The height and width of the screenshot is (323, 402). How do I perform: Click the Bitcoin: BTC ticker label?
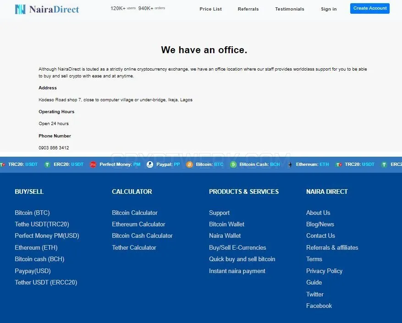click(x=209, y=164)
